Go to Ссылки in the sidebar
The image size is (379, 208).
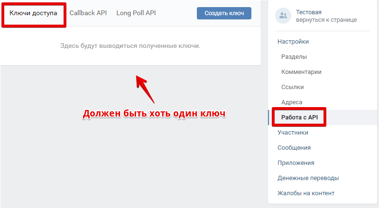(x=293, y=87)
